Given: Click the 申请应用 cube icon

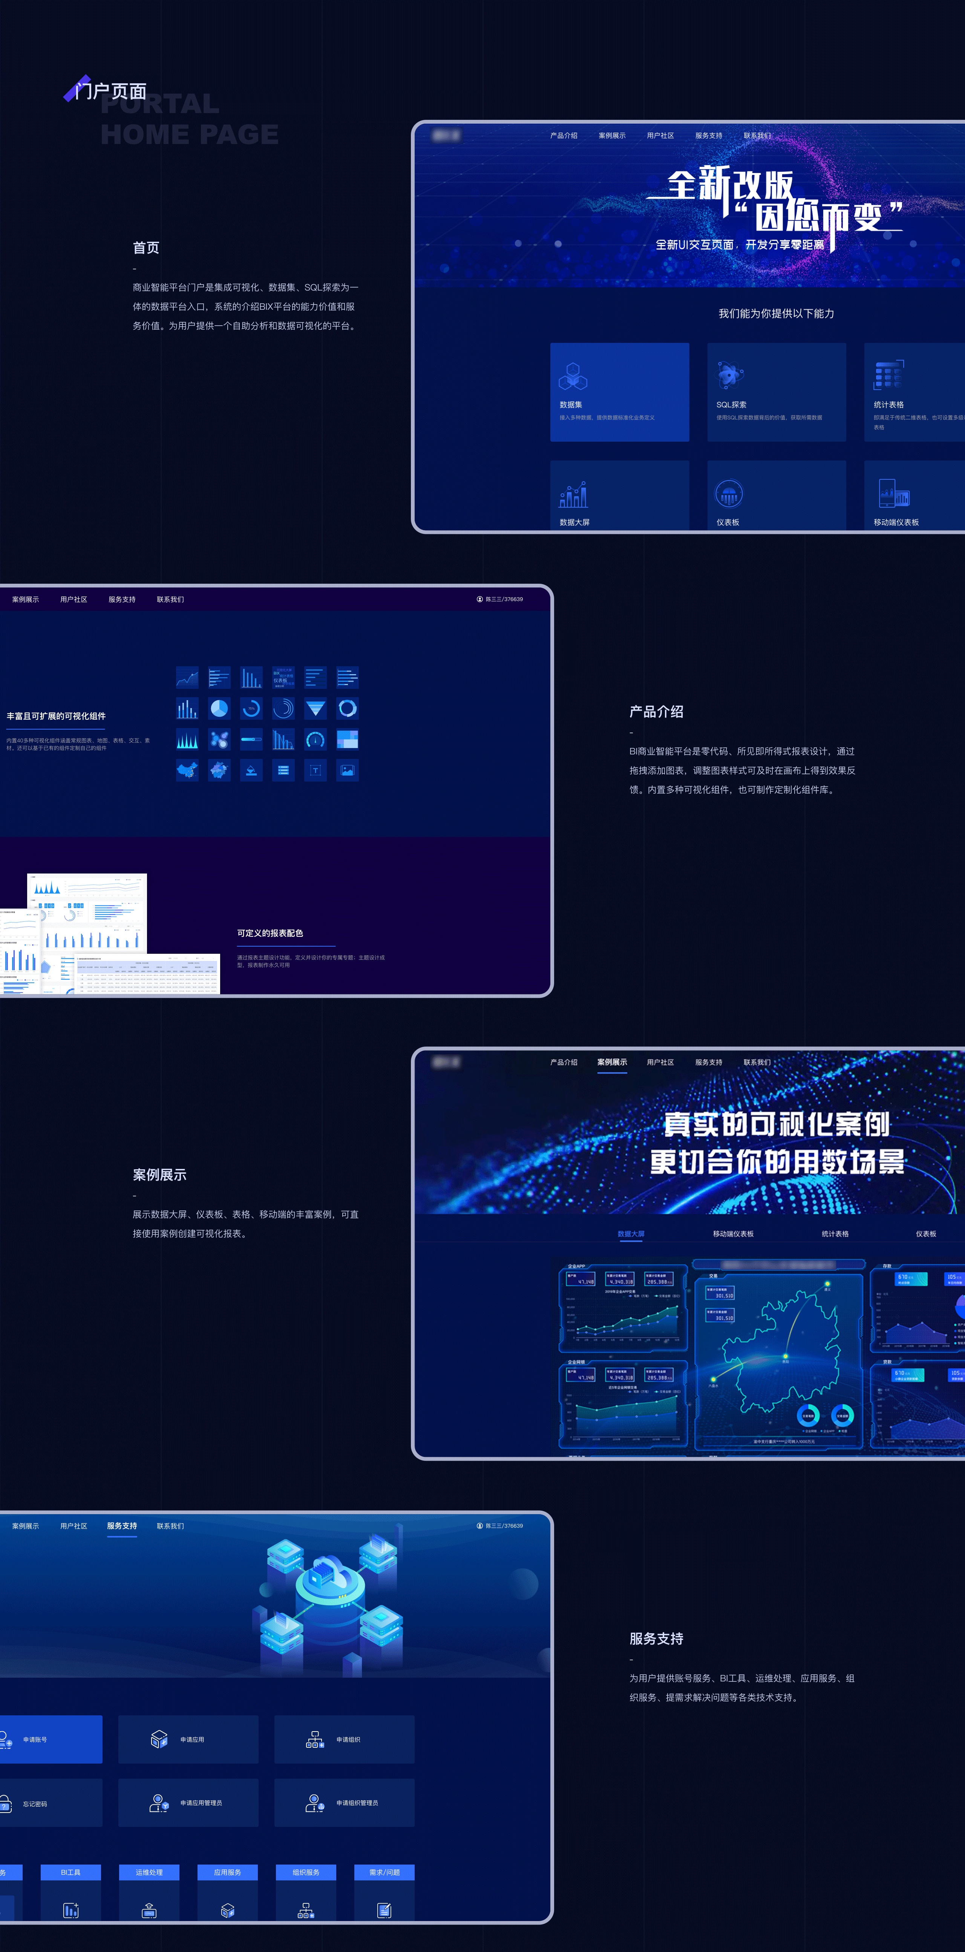Looking at the screenshot, I should [x=159, y=1739].
